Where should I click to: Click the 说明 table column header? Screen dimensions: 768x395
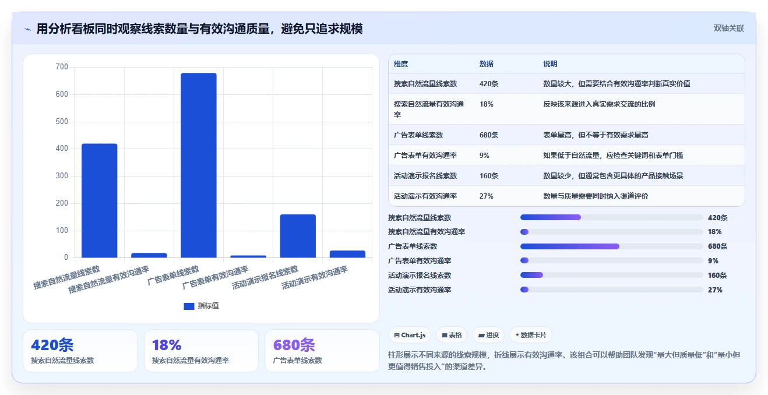point(551,64)
